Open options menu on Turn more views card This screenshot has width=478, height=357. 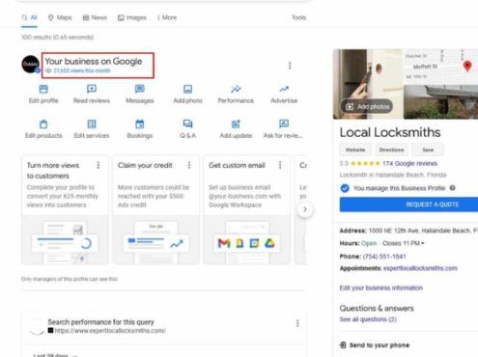(x=98, y=165)
